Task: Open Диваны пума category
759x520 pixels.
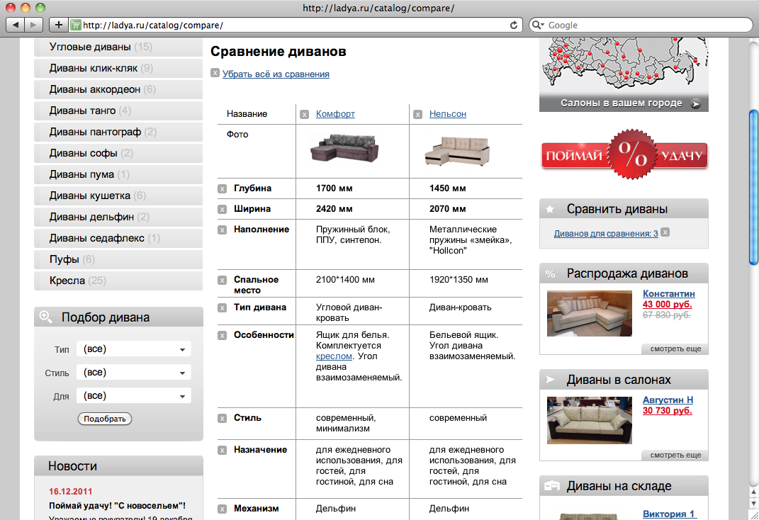Action: click(118, 174)
